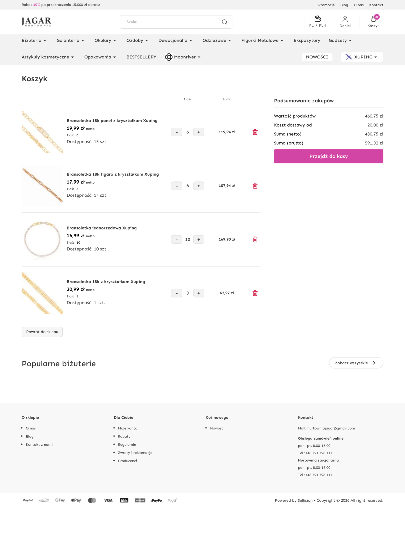Screen dimensions: 405x534
Task: Proceed with Przejdź do kasy button
Action: pyautogui.click(x=329, y=156)
